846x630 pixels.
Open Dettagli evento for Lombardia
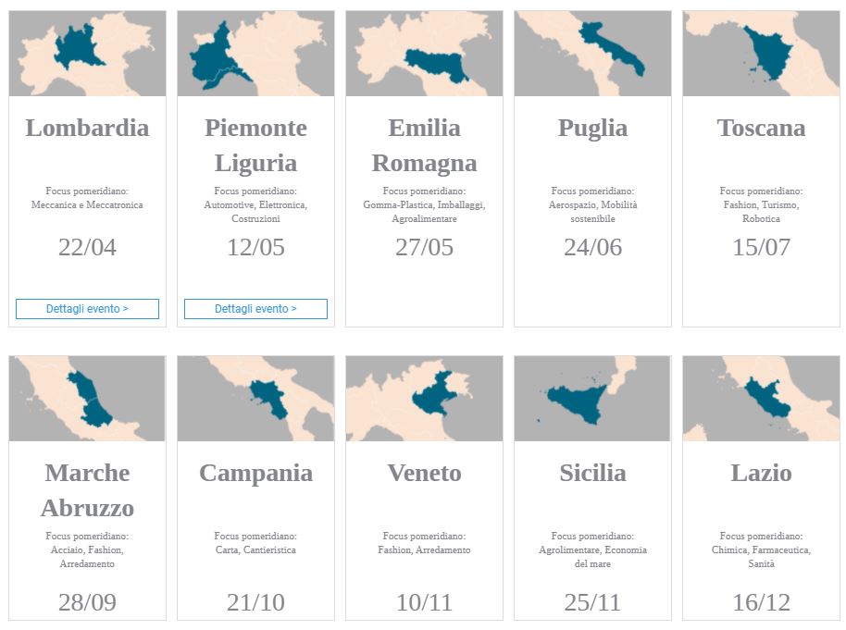point(87,309)
